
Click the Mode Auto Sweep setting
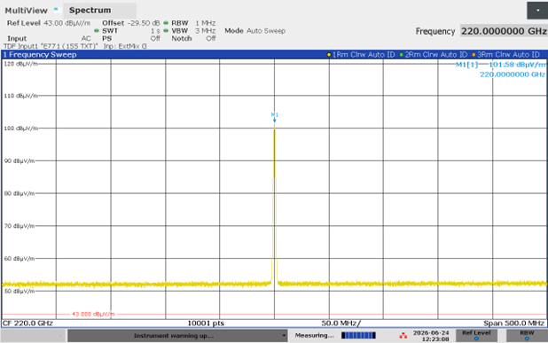point(254,31)
